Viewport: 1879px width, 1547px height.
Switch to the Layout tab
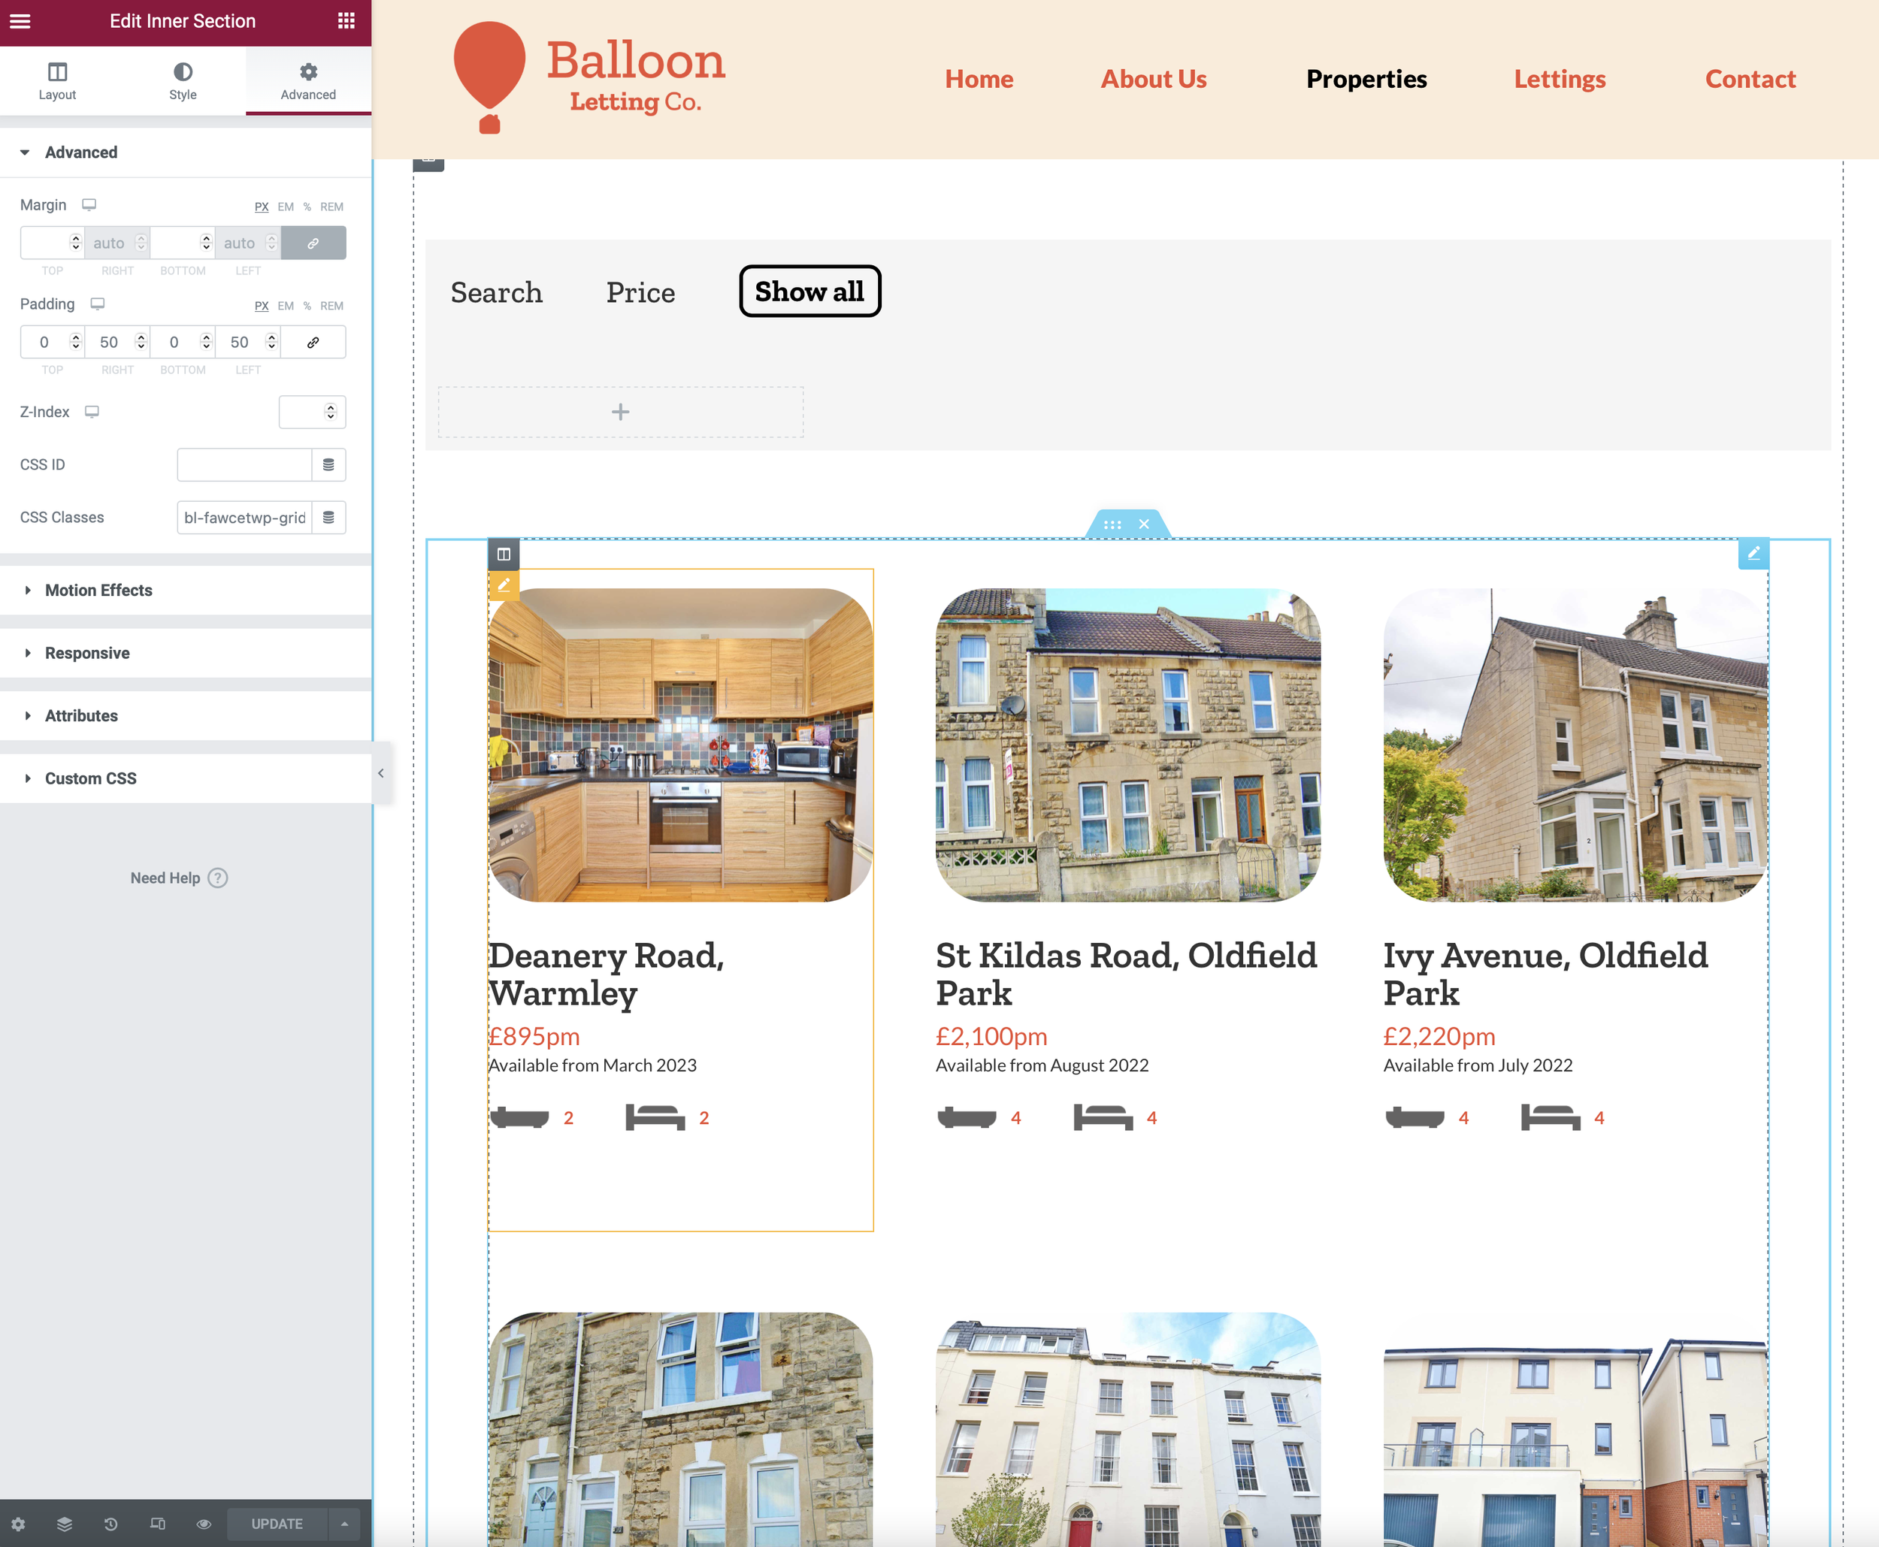(x=57, y=81)
